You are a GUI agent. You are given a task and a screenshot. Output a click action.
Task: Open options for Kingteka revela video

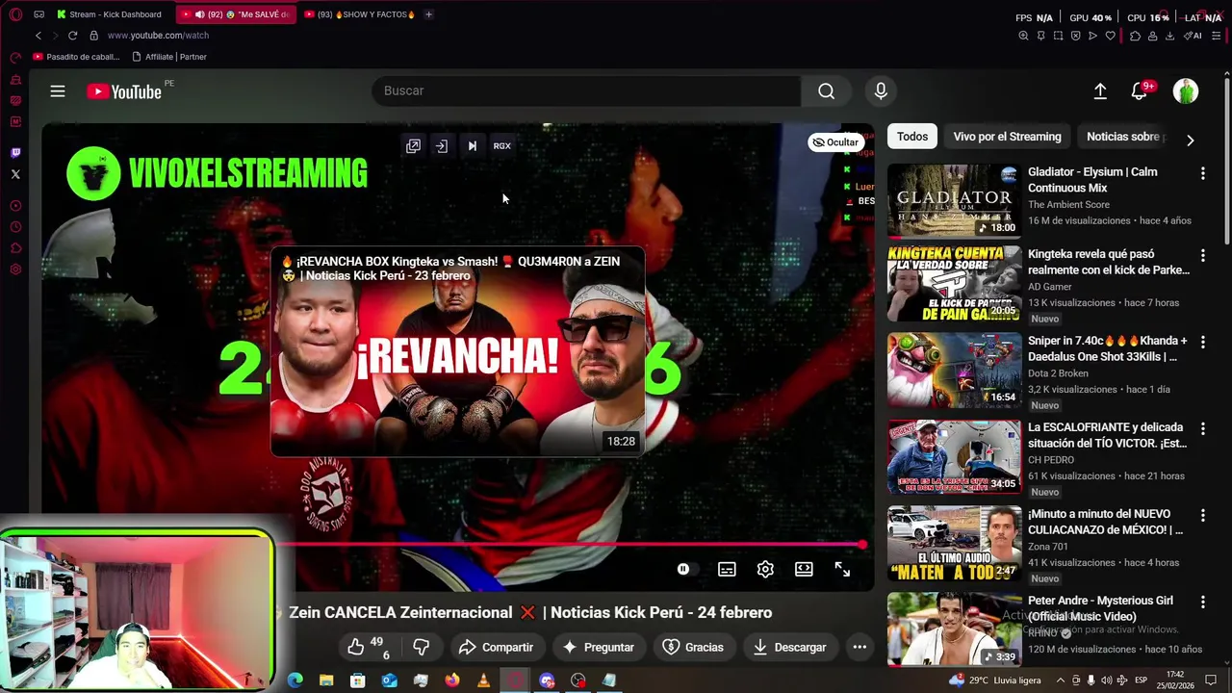[x=1202, y=256]
